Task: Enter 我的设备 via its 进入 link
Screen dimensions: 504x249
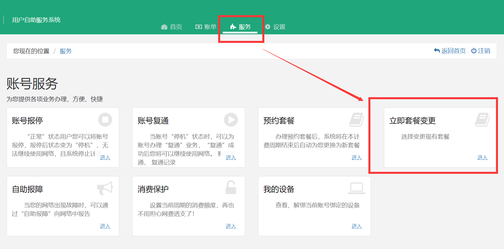Action: (357, 226)
